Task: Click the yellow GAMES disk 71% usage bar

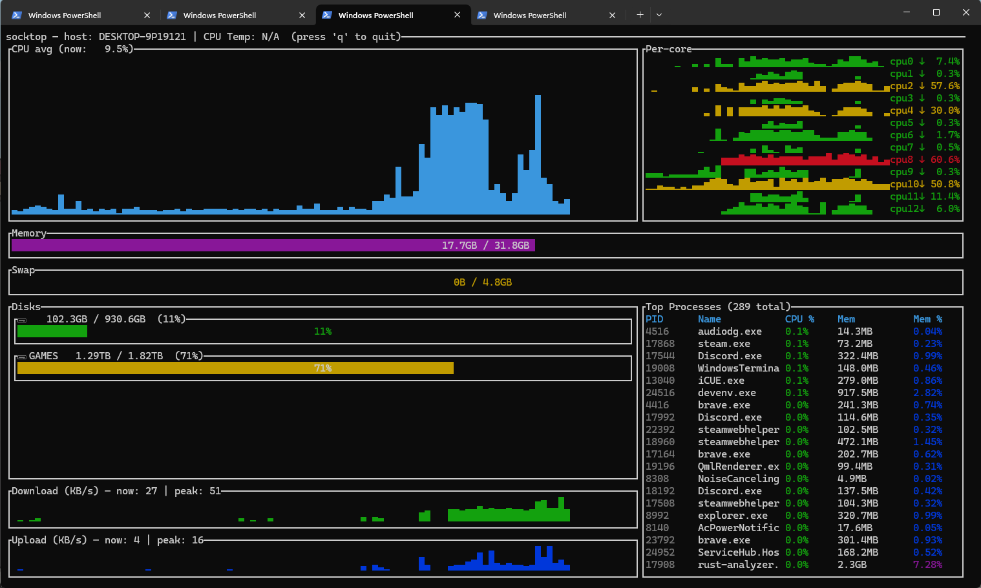Action: 235,368
